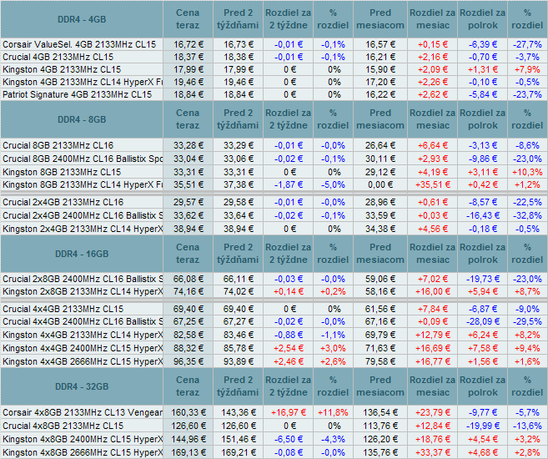Viewport: 548px width, 459px height.
Task: Click Patriot Signature 4GB 2133MHz CL15 name
Action: point(78,95)
